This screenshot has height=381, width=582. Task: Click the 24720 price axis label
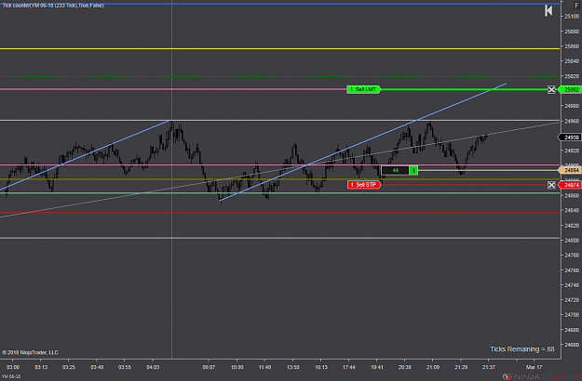coord(572,300)
